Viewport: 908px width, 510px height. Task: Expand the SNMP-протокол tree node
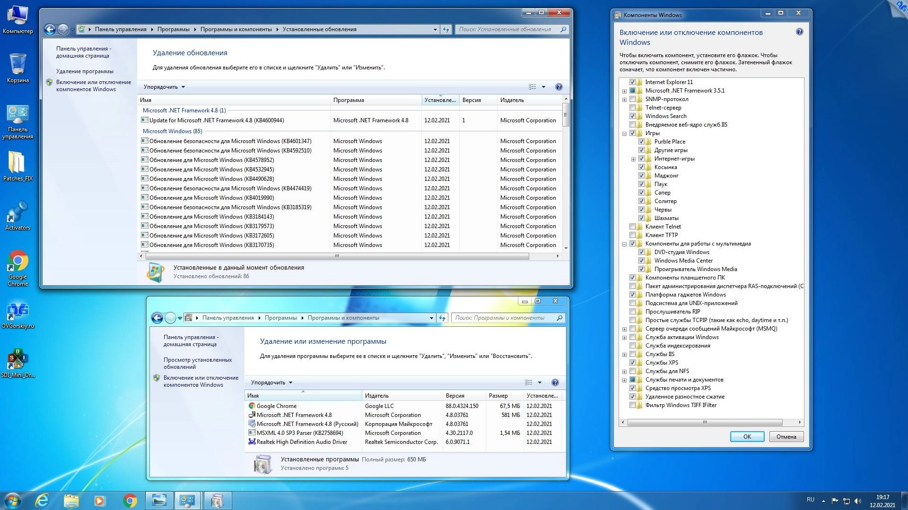[624, 100]
